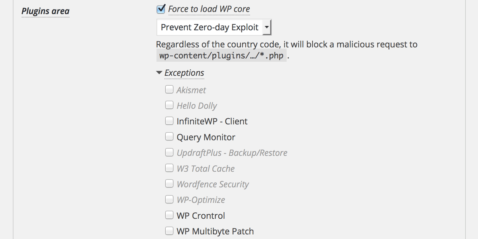
Task: Click the InfiniteWP - Client label text
Action: pos(212,121)
